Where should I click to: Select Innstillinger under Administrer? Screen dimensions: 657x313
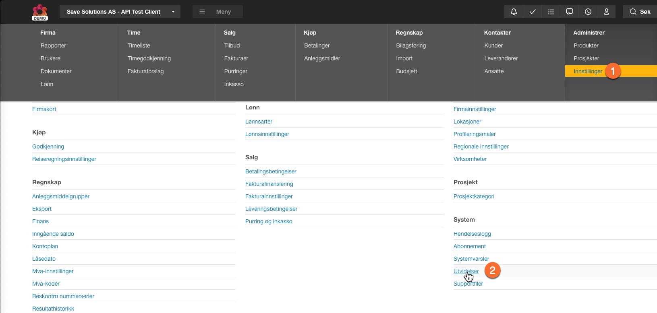(588, 71)
